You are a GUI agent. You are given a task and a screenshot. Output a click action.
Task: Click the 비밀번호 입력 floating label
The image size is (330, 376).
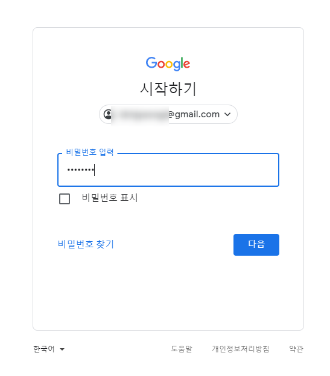(90, 152)
